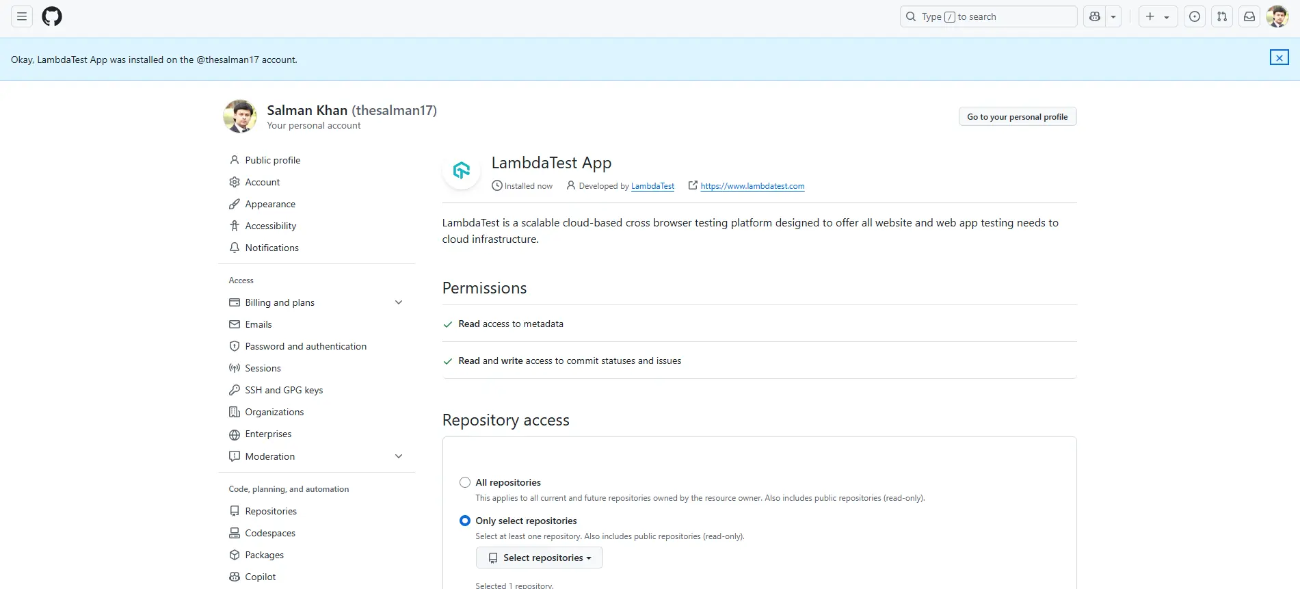
Task: Open Password and authentication settings
Action: click(306, 346)
